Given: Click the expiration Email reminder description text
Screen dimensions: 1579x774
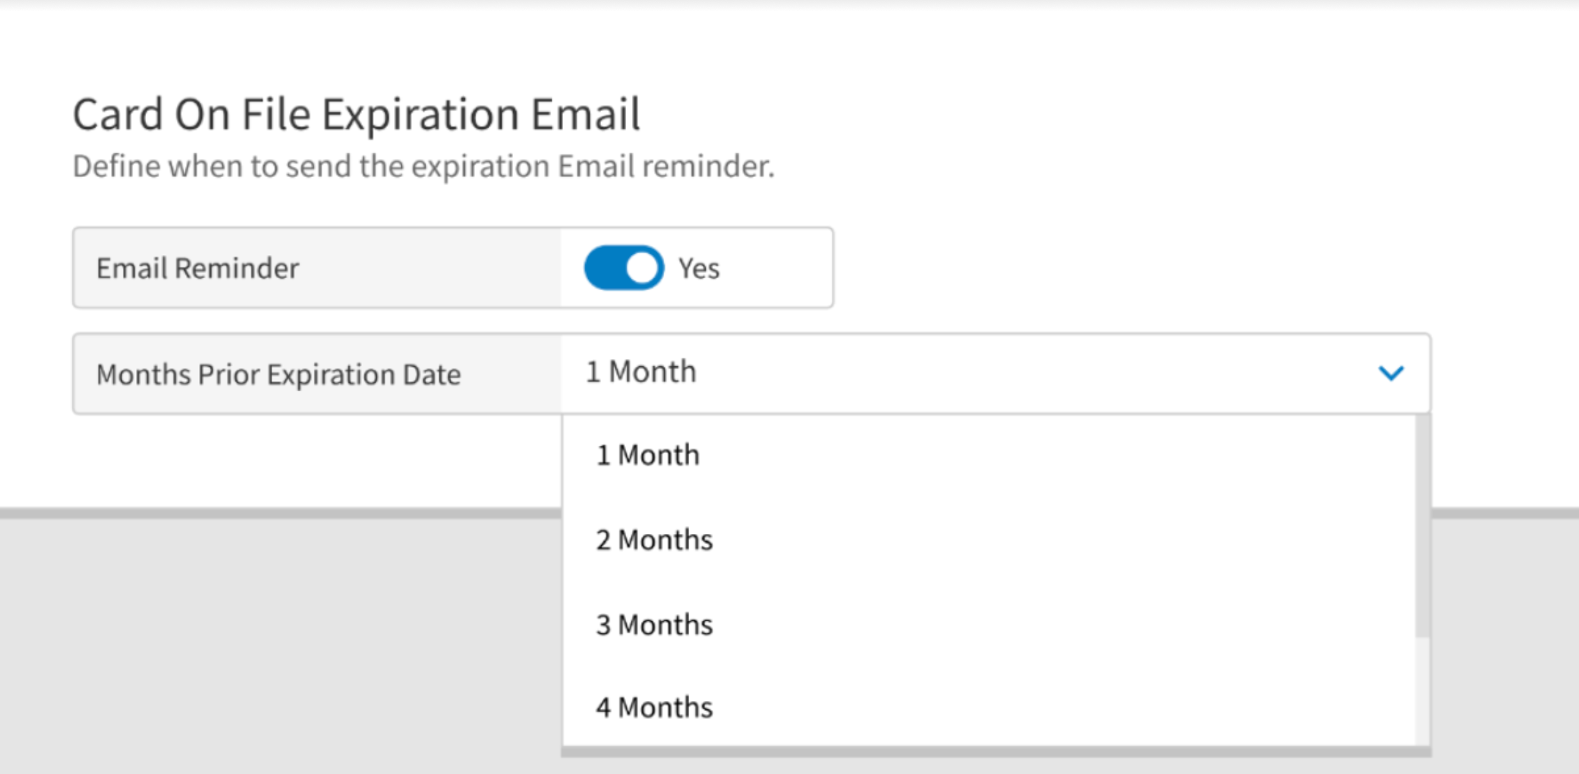Looking at the screenshot, I should (x=423, y=166).
